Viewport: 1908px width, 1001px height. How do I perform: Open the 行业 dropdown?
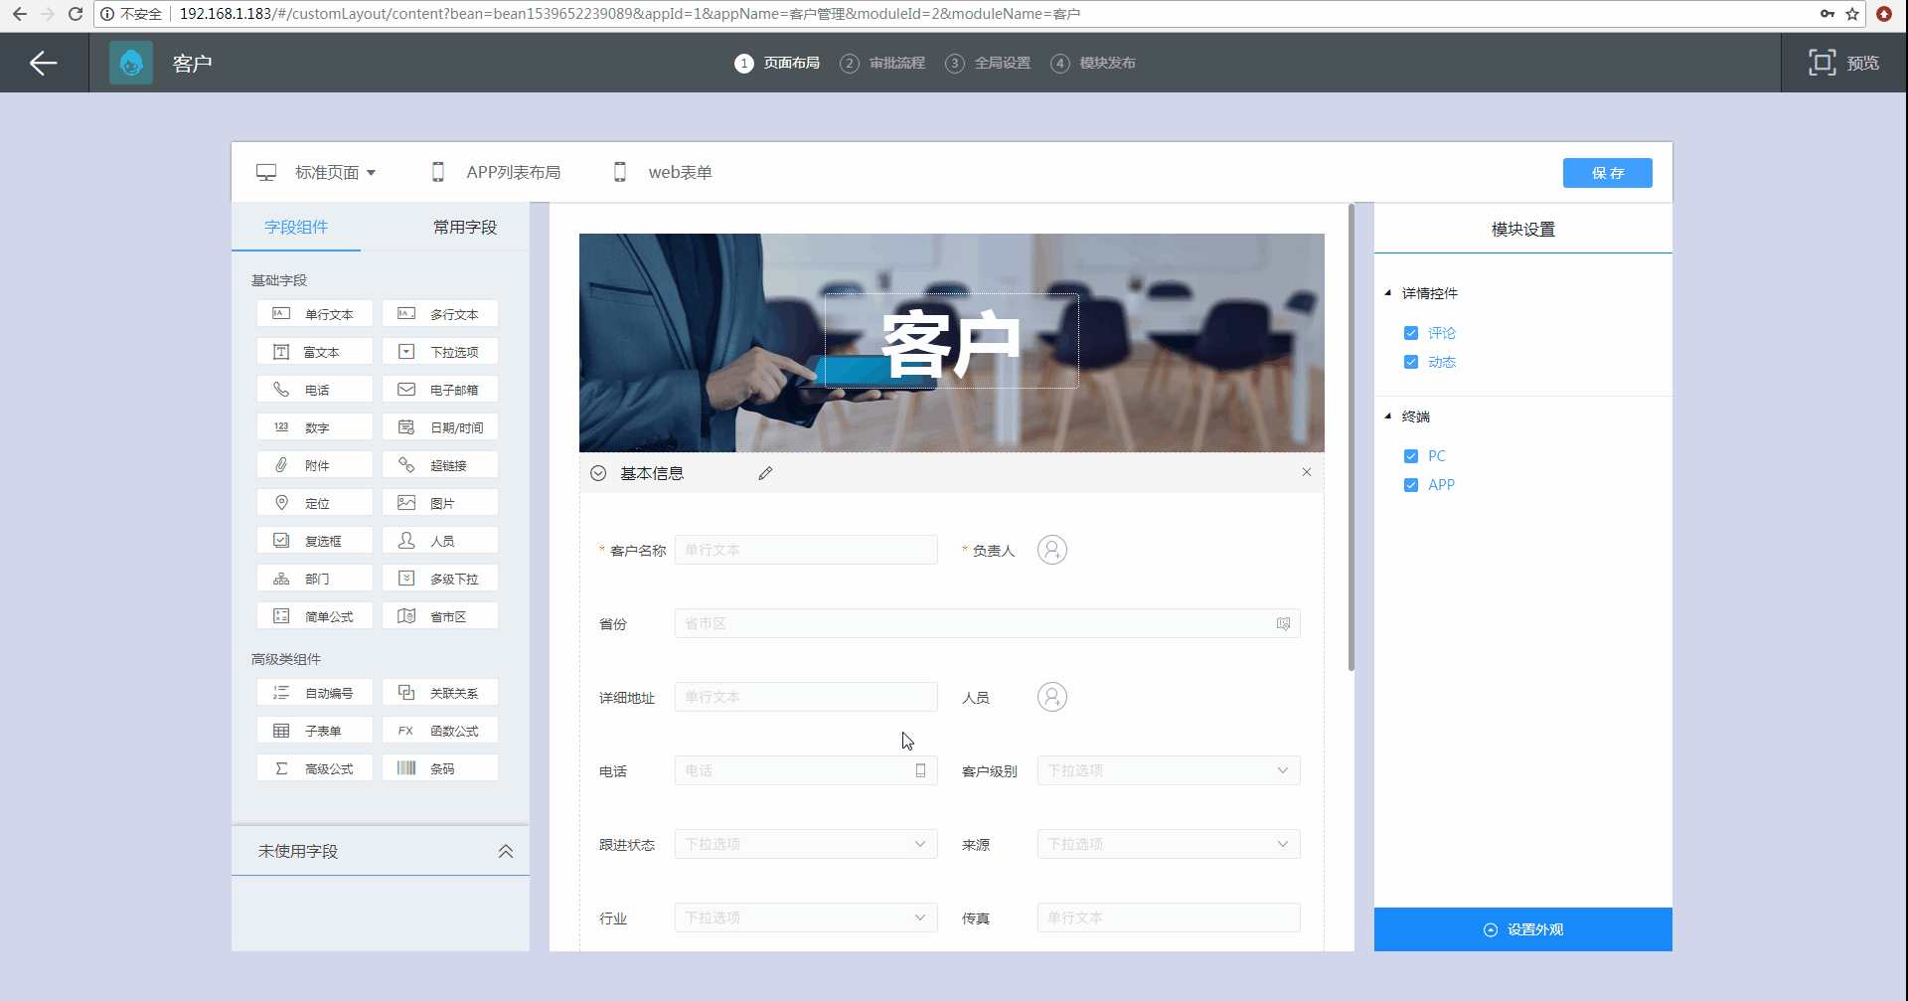[x=806, y=918]
